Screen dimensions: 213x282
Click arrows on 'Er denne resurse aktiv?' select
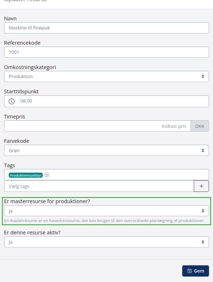(203, 242)
